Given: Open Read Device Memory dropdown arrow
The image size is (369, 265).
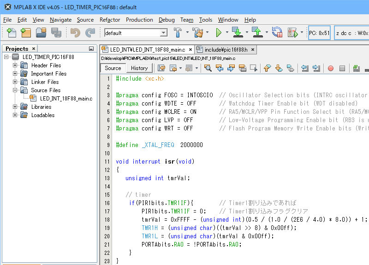Looking at the screenshot, I should pyautogui.click(x=267, y=32).
